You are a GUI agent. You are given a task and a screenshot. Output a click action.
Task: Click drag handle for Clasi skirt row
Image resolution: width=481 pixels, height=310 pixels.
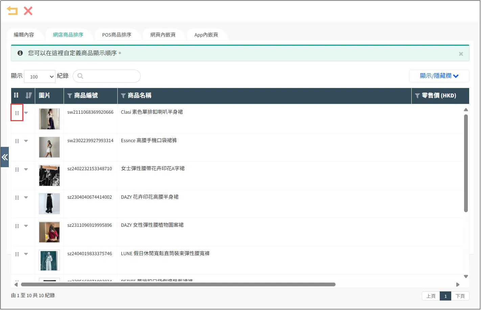pos(17,113)
